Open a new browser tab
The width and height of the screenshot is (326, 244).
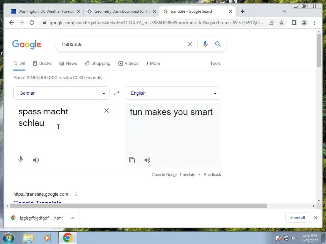tap(242, 11)
